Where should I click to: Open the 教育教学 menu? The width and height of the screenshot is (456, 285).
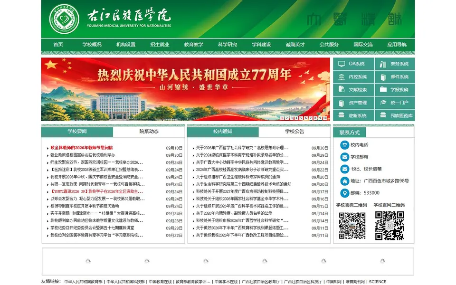pyautogui.click(x=194, y=45)
